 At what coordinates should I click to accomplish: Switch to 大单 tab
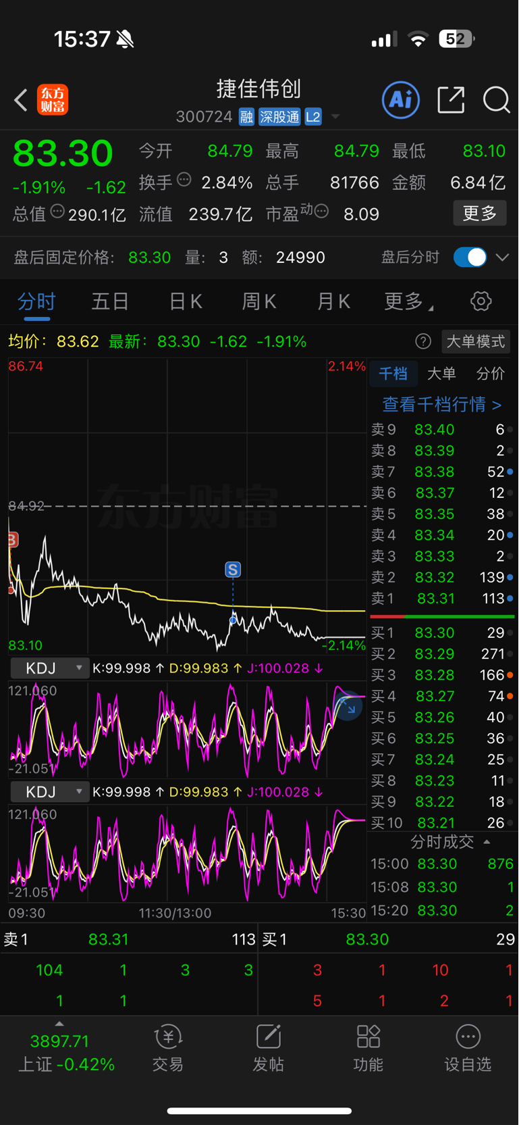441,374
